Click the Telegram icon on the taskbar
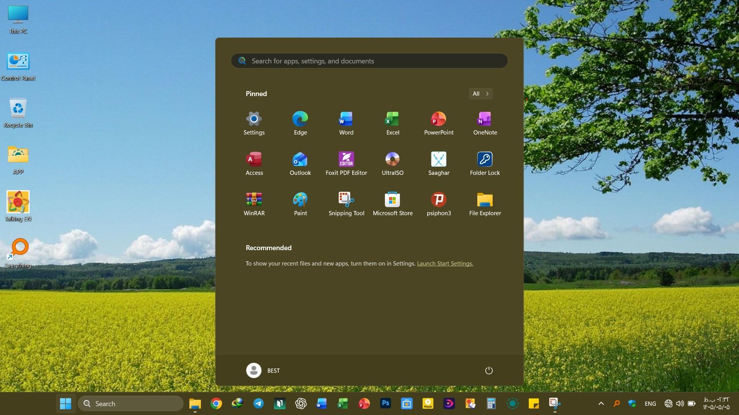 [259, 403]
